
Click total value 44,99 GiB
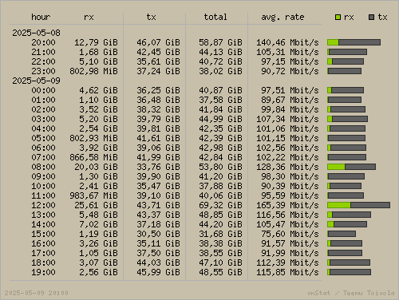coord(220,119)
